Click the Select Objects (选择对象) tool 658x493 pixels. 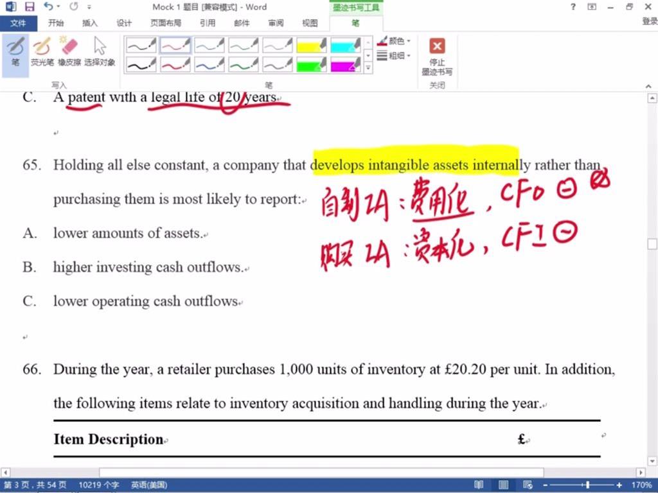100,51
